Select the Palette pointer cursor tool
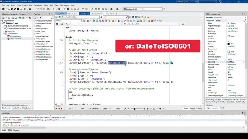 tap(40, 17)
